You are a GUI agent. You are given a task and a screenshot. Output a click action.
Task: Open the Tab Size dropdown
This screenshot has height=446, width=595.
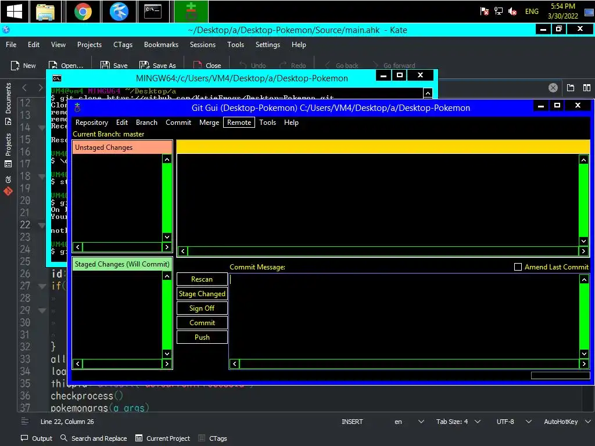458,422
